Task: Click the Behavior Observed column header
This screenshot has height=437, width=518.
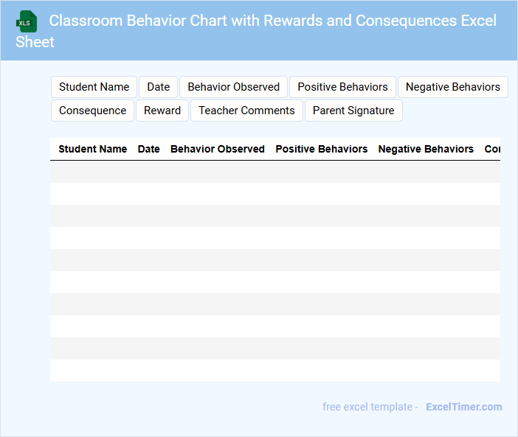Action: coord(217,149)
